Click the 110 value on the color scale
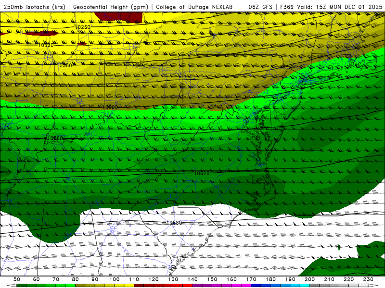This screenshot has height=288, width=385. (x=134, y=279)
